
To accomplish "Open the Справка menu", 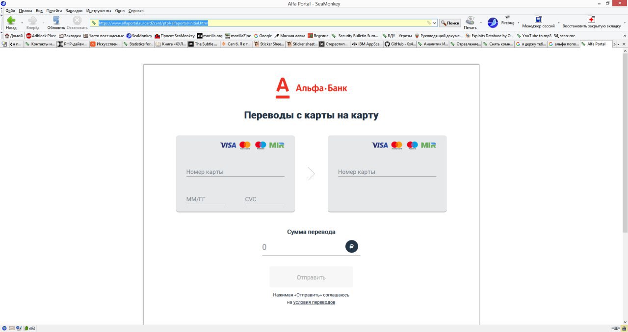I will click(136, 10).
